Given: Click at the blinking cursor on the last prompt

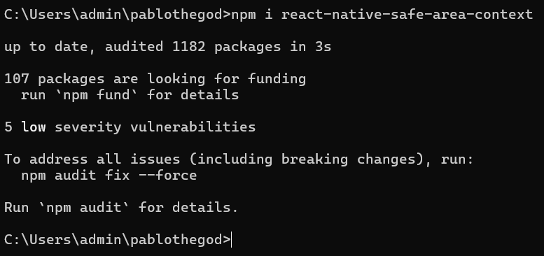Looking at the screenshot, I should [232, 240].
